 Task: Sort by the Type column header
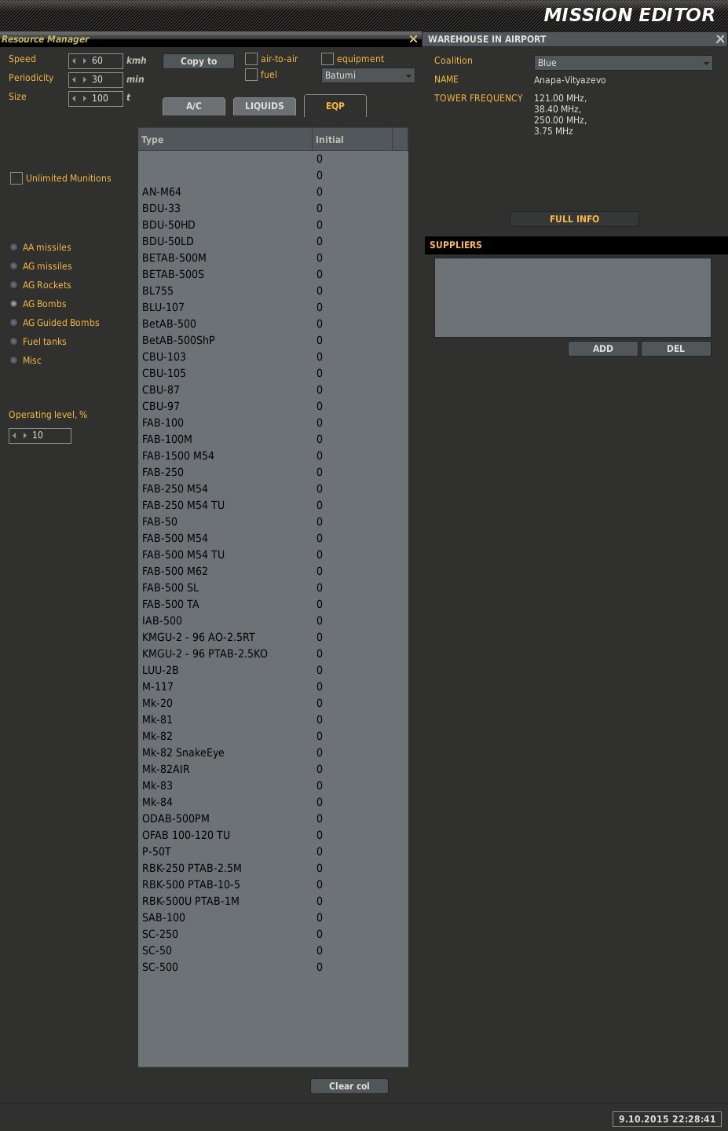pyautogui.click(x=225, y=140)
